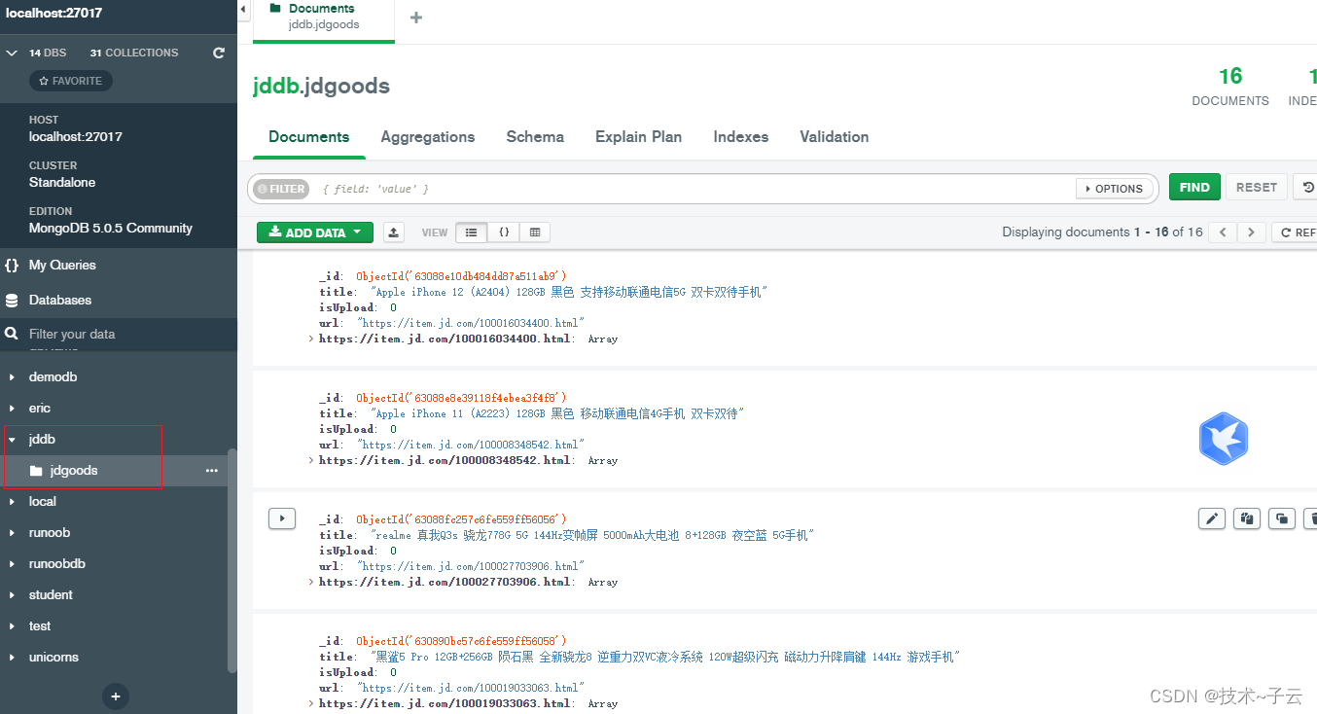Copy the realme document
This screenshot has width=1317, height=714.
coord(1247,518)
